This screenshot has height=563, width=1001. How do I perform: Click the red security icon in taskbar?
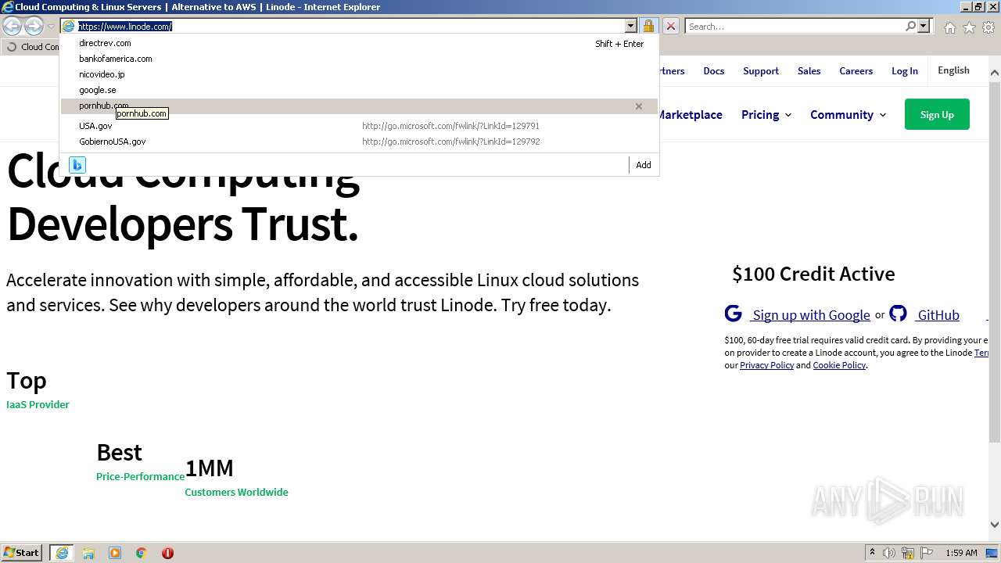point(167,553)
